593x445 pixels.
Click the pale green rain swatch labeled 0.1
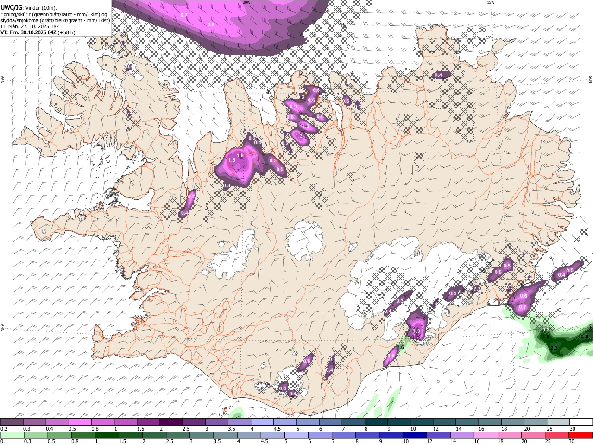point(12,435)
